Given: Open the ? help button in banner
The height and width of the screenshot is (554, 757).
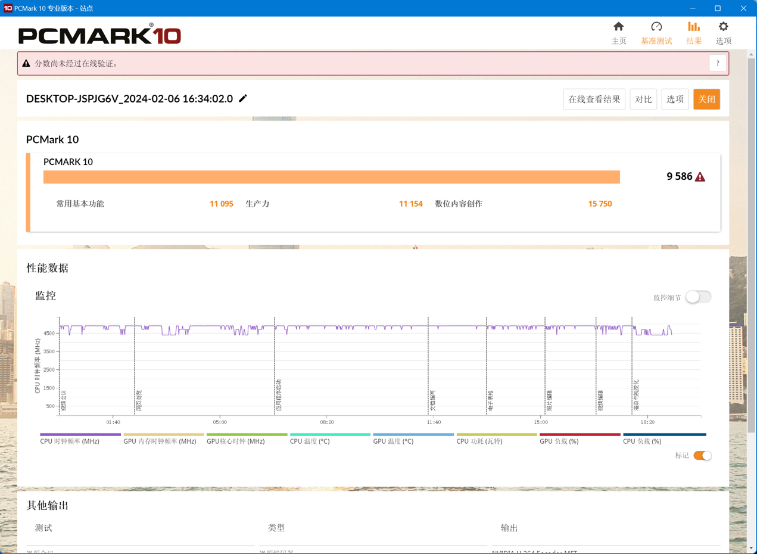Looking at the screenshot, I should pos(718,63).
